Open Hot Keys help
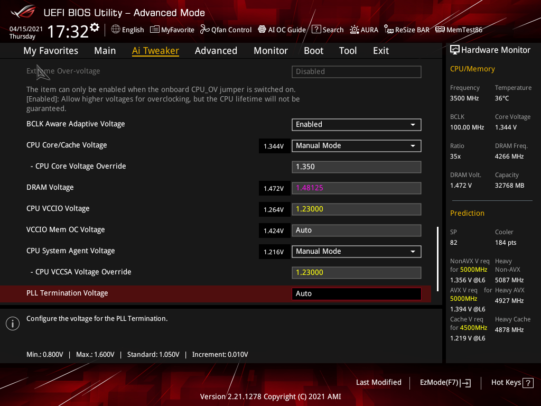This screenshot has height=406, width=541. (x=512, y=383)
